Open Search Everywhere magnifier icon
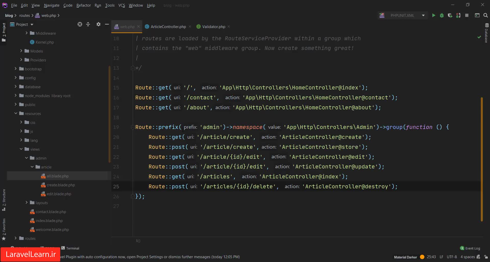The width and height of the screenshot is (490, 262). click(486, 16)
